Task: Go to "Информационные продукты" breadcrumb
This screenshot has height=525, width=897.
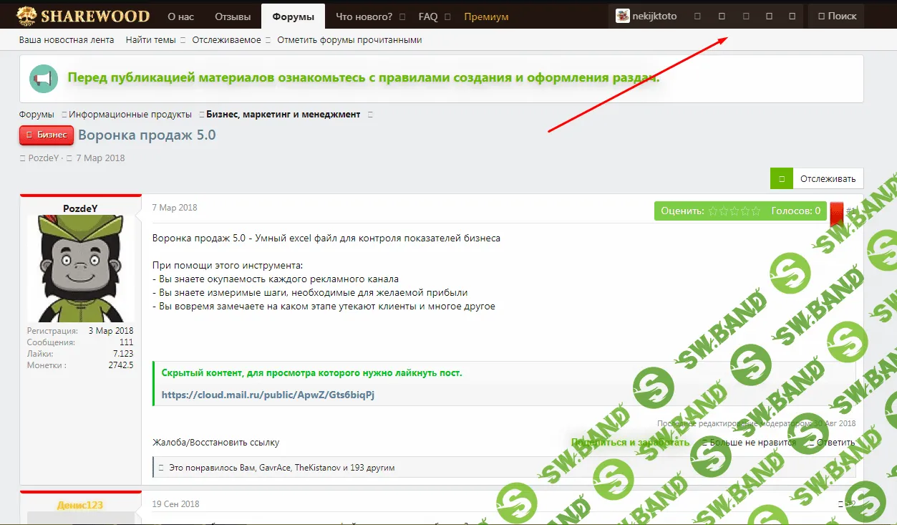Action: pyautogui.click(x=130, y=115)
